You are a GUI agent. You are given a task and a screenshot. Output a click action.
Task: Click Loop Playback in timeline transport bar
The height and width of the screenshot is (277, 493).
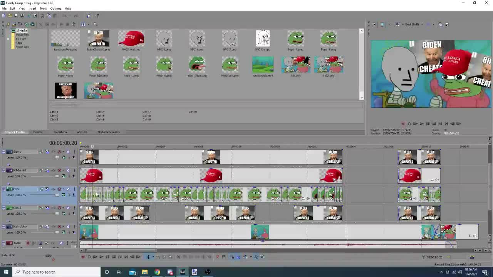(x=89, y=257)
